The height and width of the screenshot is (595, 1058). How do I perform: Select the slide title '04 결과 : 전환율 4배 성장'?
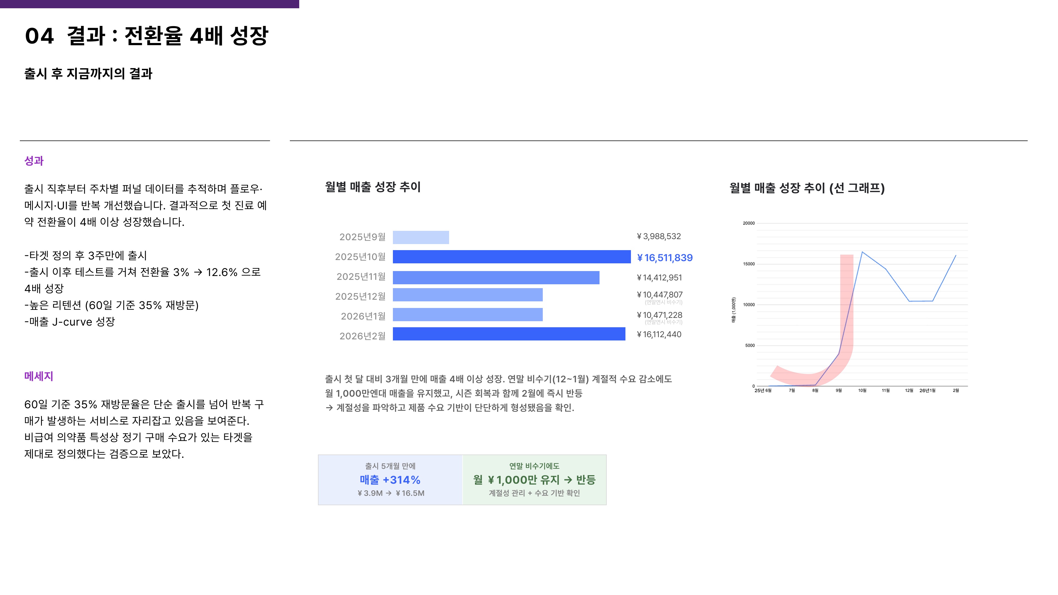[x=146, y=36]
